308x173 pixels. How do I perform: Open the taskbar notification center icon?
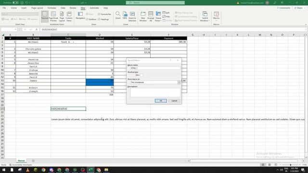[303, 170]
